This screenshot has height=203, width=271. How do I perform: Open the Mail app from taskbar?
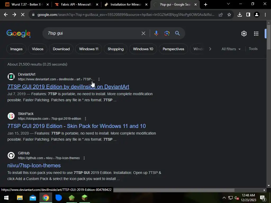click(x=33, y=198)
